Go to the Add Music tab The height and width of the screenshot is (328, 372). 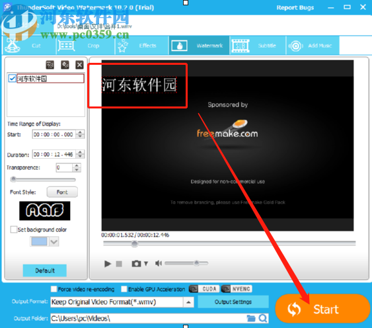click(313, 46)
